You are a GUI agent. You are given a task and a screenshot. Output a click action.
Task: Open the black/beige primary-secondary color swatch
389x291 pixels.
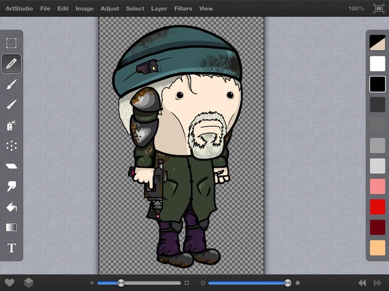[x=378, y=43]
